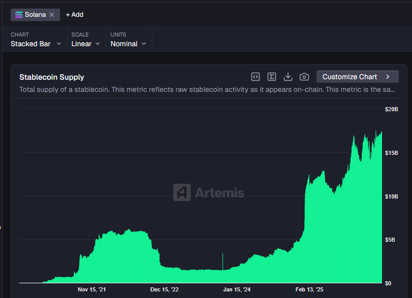This screenshot has height=298, width=412.
Task: Click the truncated Stablecoin Supply description text
Action: pos(207,89)
